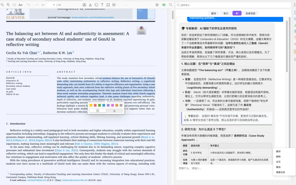
Task: Undo the last annotation action
Action: coord(29,5)
